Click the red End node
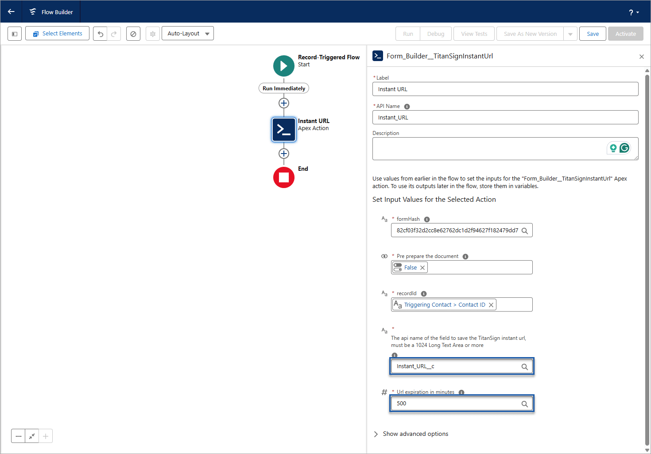 tap(283, 177)
